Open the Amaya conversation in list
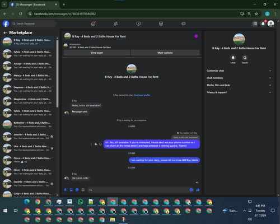Image resolution: width=280 pixels, height=224 pixels. click(28, 66)
